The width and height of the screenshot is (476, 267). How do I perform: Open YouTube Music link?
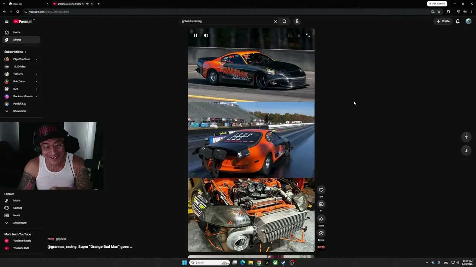coord(21,241)
